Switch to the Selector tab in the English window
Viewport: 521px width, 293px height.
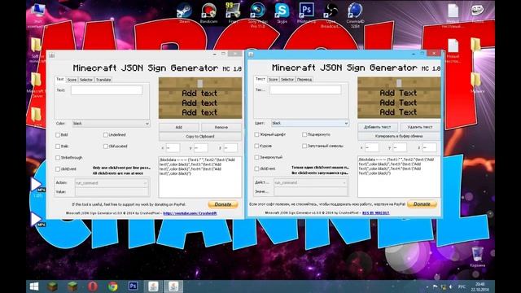pos(86,80)
